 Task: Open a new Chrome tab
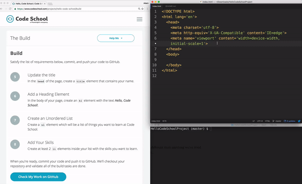(x=50, y=4)
